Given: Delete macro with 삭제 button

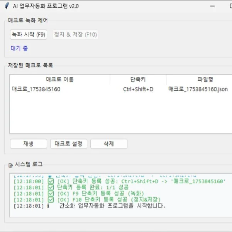Looking at the screenshot, I should [109, 144].
